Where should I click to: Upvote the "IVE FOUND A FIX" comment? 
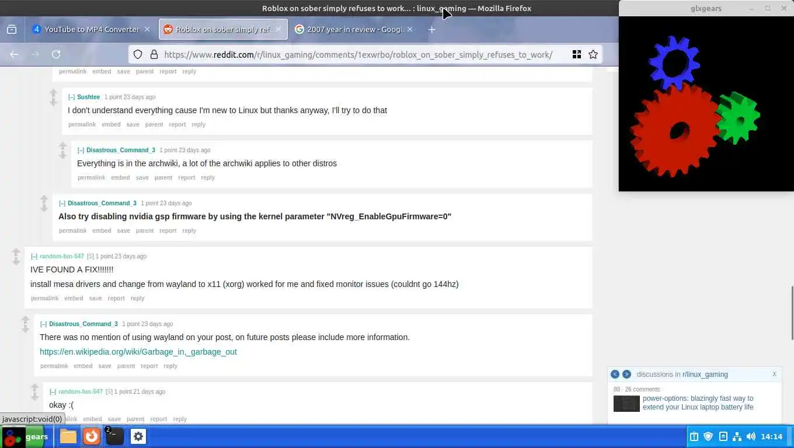click(16, 253)
